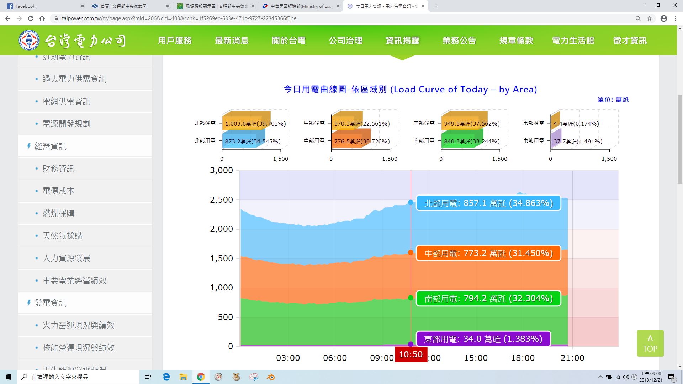Collapse the 經營資訊 sidebar section
Viewport: 683px width, 384px height.
click(x=85, y=146)
